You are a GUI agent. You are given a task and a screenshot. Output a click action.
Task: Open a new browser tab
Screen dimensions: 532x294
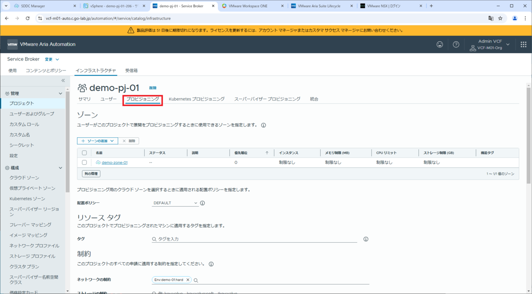(431, 6)
